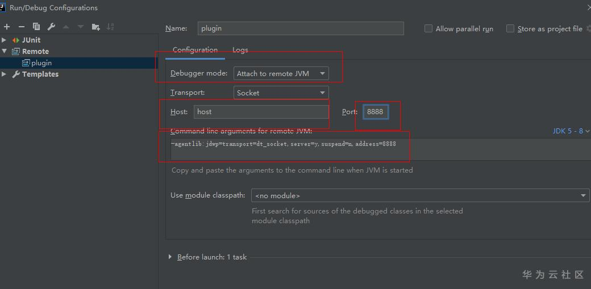Click the Sort Configurations icon
The image size is (591, 289).
(110, 27)
